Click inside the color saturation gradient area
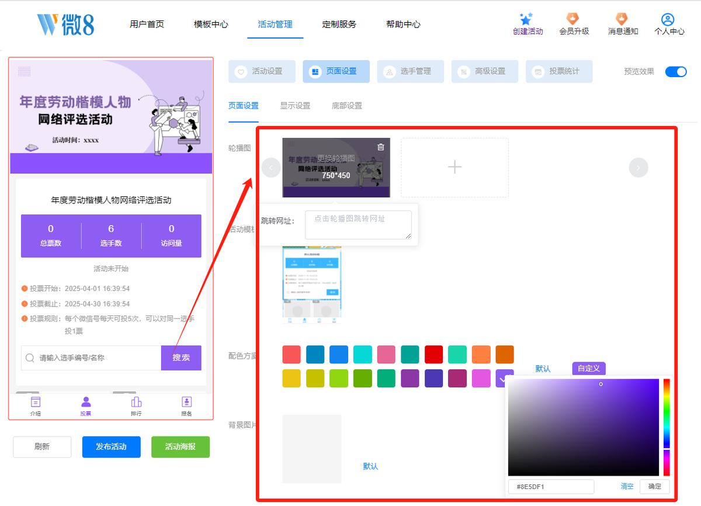 (584, 427)
